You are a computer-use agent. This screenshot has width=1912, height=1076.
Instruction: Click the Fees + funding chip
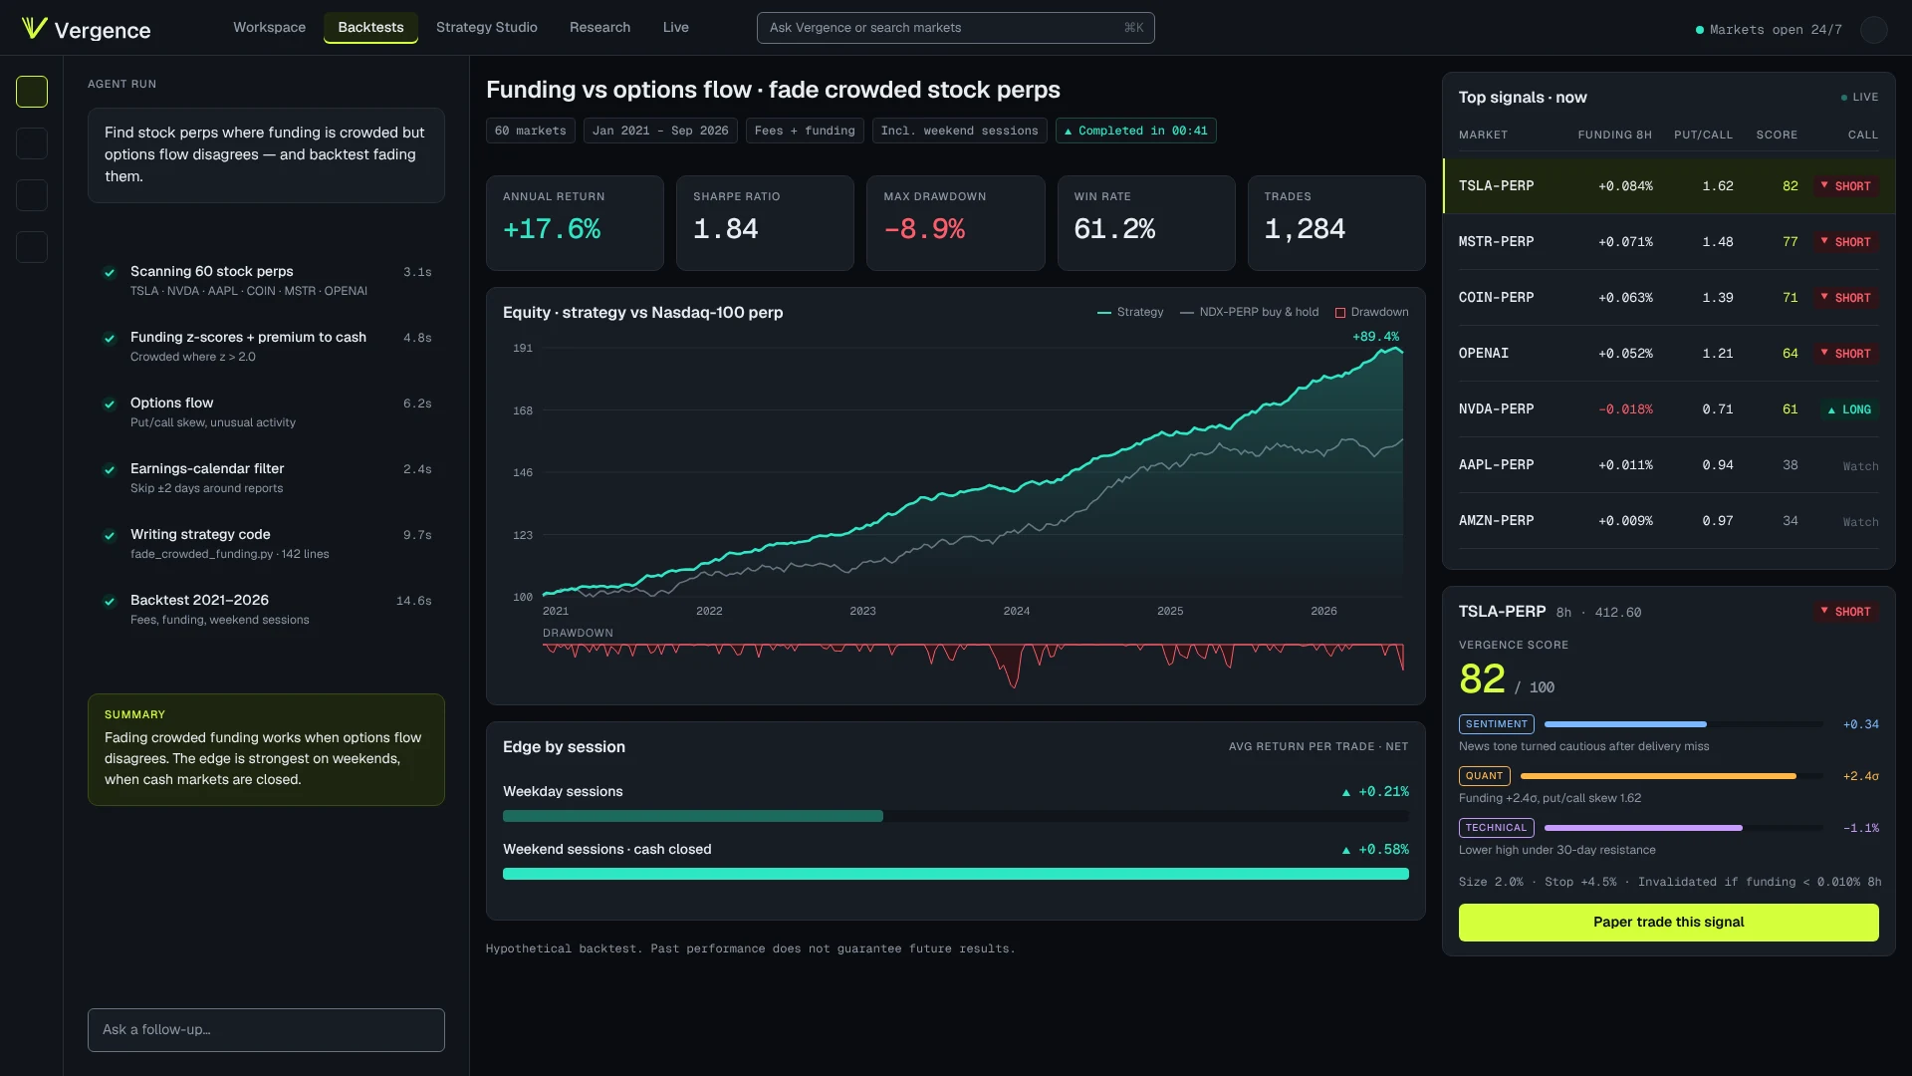[x=805, y=131]
